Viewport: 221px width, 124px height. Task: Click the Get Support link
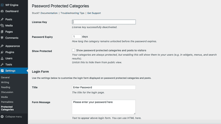click(x=94, y=13)
